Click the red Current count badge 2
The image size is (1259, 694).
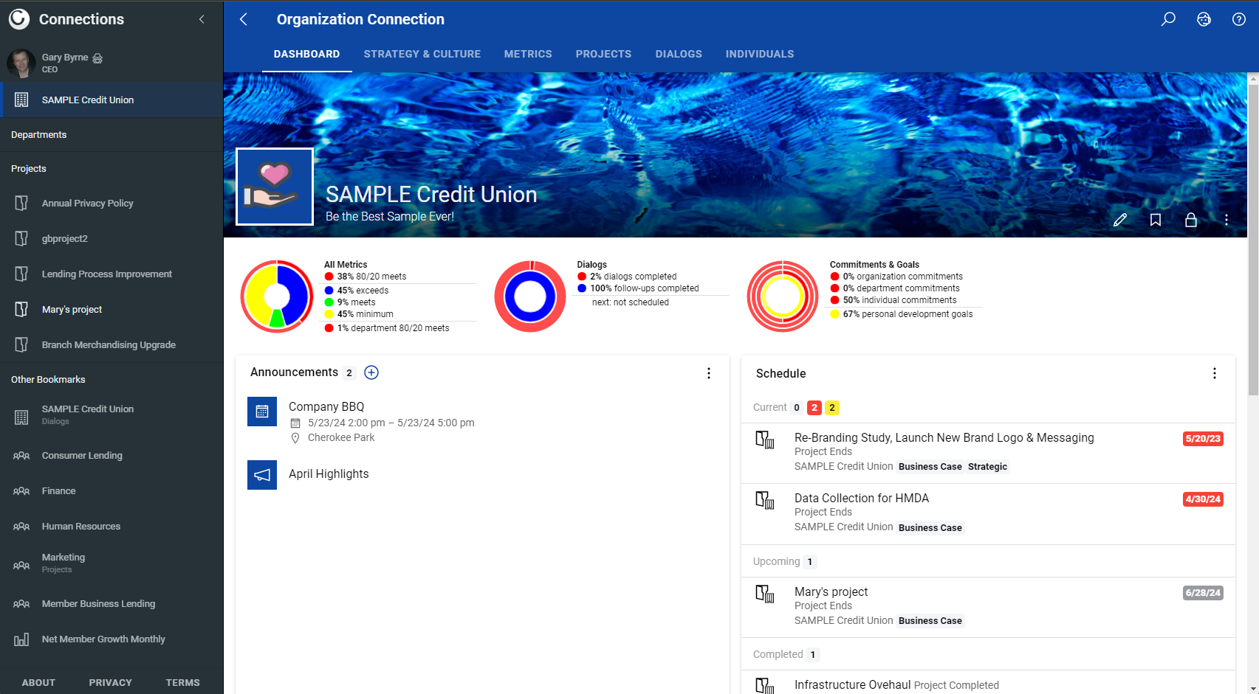coord(814,407)
